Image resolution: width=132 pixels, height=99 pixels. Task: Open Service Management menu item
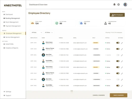12,37
